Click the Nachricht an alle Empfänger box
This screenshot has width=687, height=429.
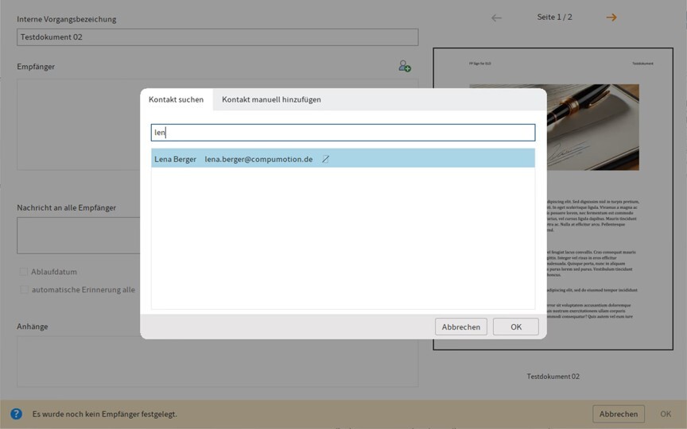pos(79,235)
